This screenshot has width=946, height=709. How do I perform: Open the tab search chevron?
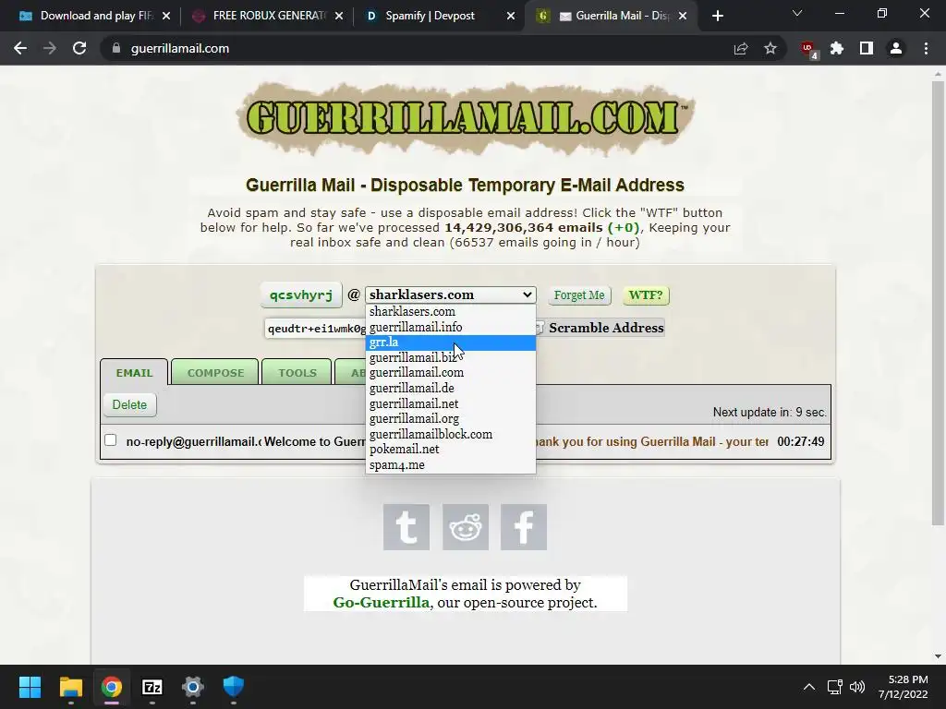click(797, 13)
